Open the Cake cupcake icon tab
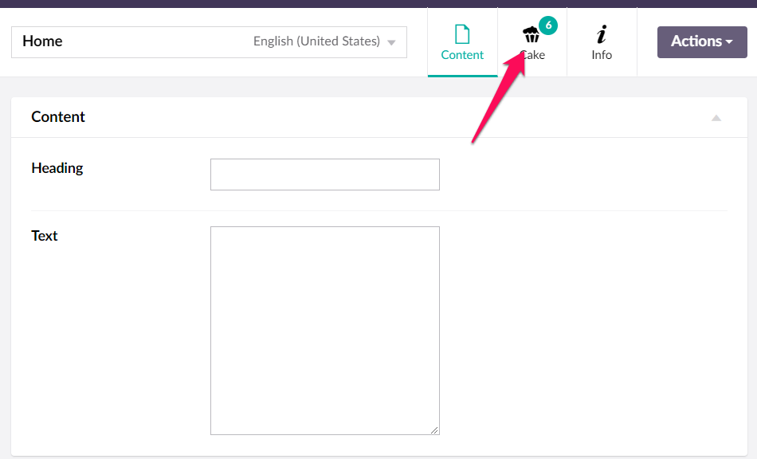 pos(531,35)
